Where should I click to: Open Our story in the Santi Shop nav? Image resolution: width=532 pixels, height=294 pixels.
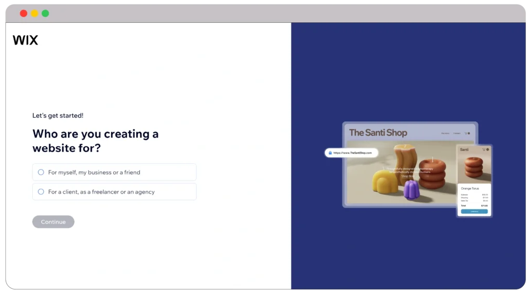tap(445, 133)
